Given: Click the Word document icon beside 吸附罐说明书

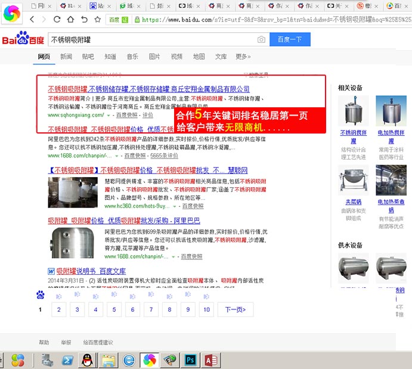Looking at the screenshot, I should click(51, 271).
